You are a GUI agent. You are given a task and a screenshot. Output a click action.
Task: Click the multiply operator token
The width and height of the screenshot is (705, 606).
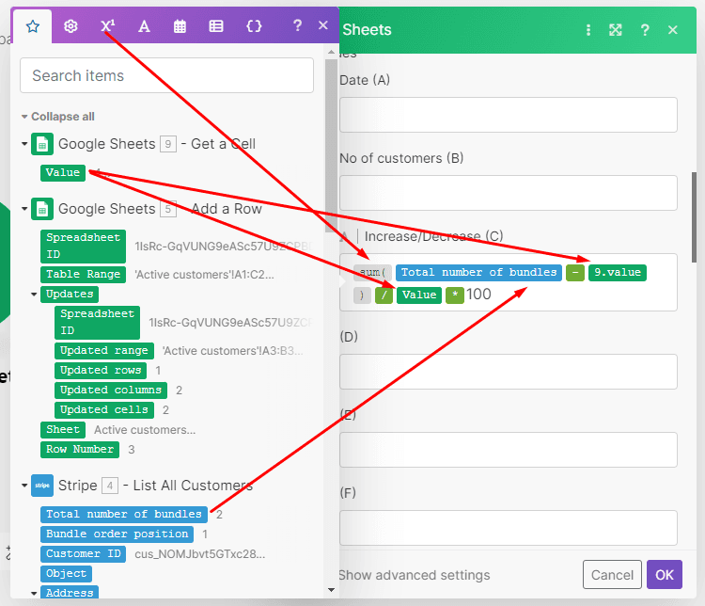(x=455, y=295)
